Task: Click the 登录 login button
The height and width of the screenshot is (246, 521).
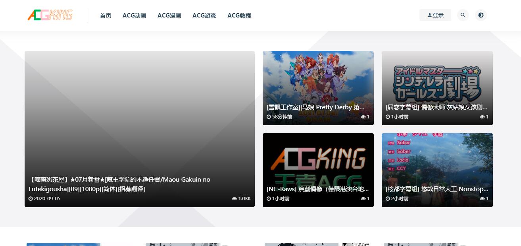Action: (x=435, y=15)
